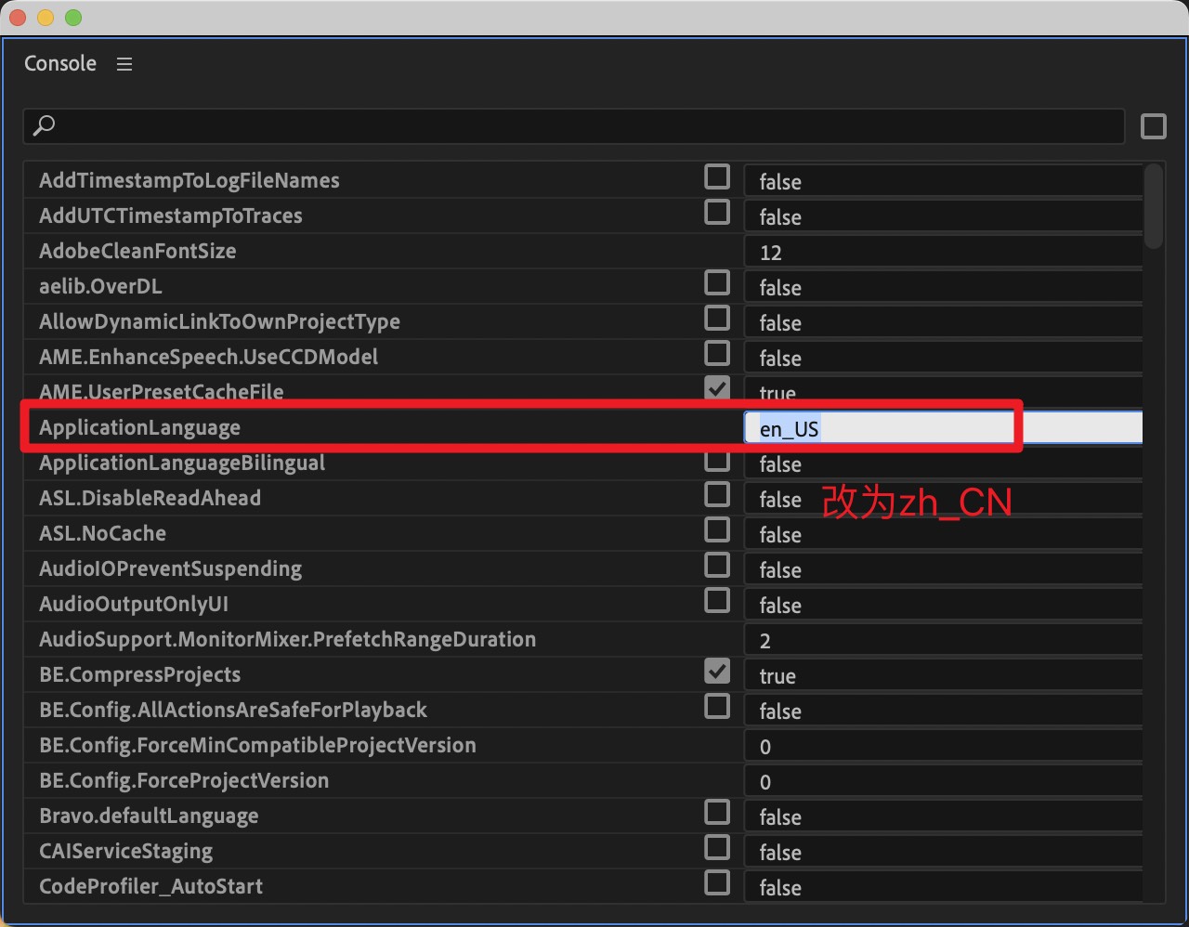1189x927 pixels.
Task: Click the magnifier search icon
Action: pos(44,125)
